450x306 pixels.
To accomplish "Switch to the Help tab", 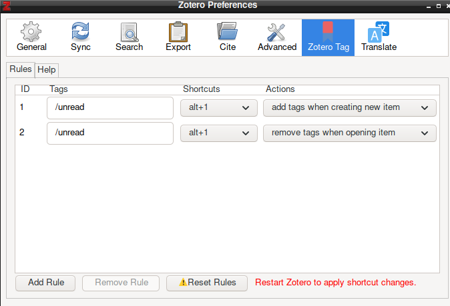I will coord(47,70).
